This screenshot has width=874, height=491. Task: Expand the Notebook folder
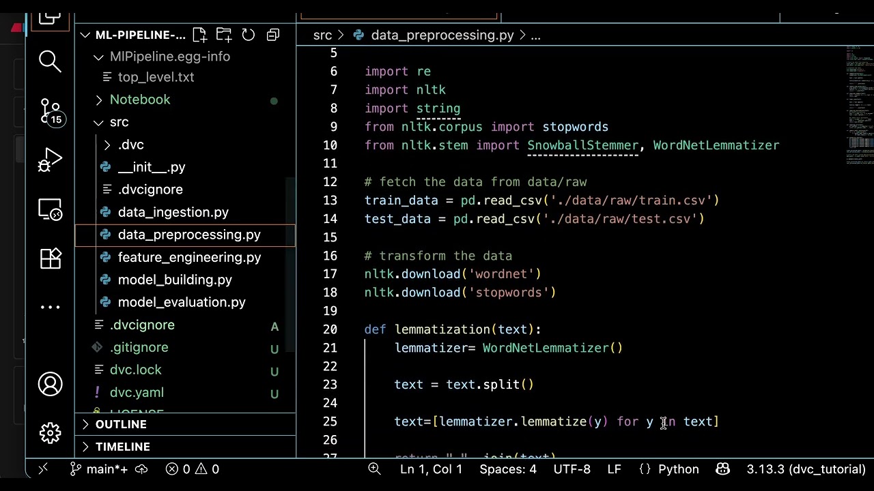click(99, 100)
